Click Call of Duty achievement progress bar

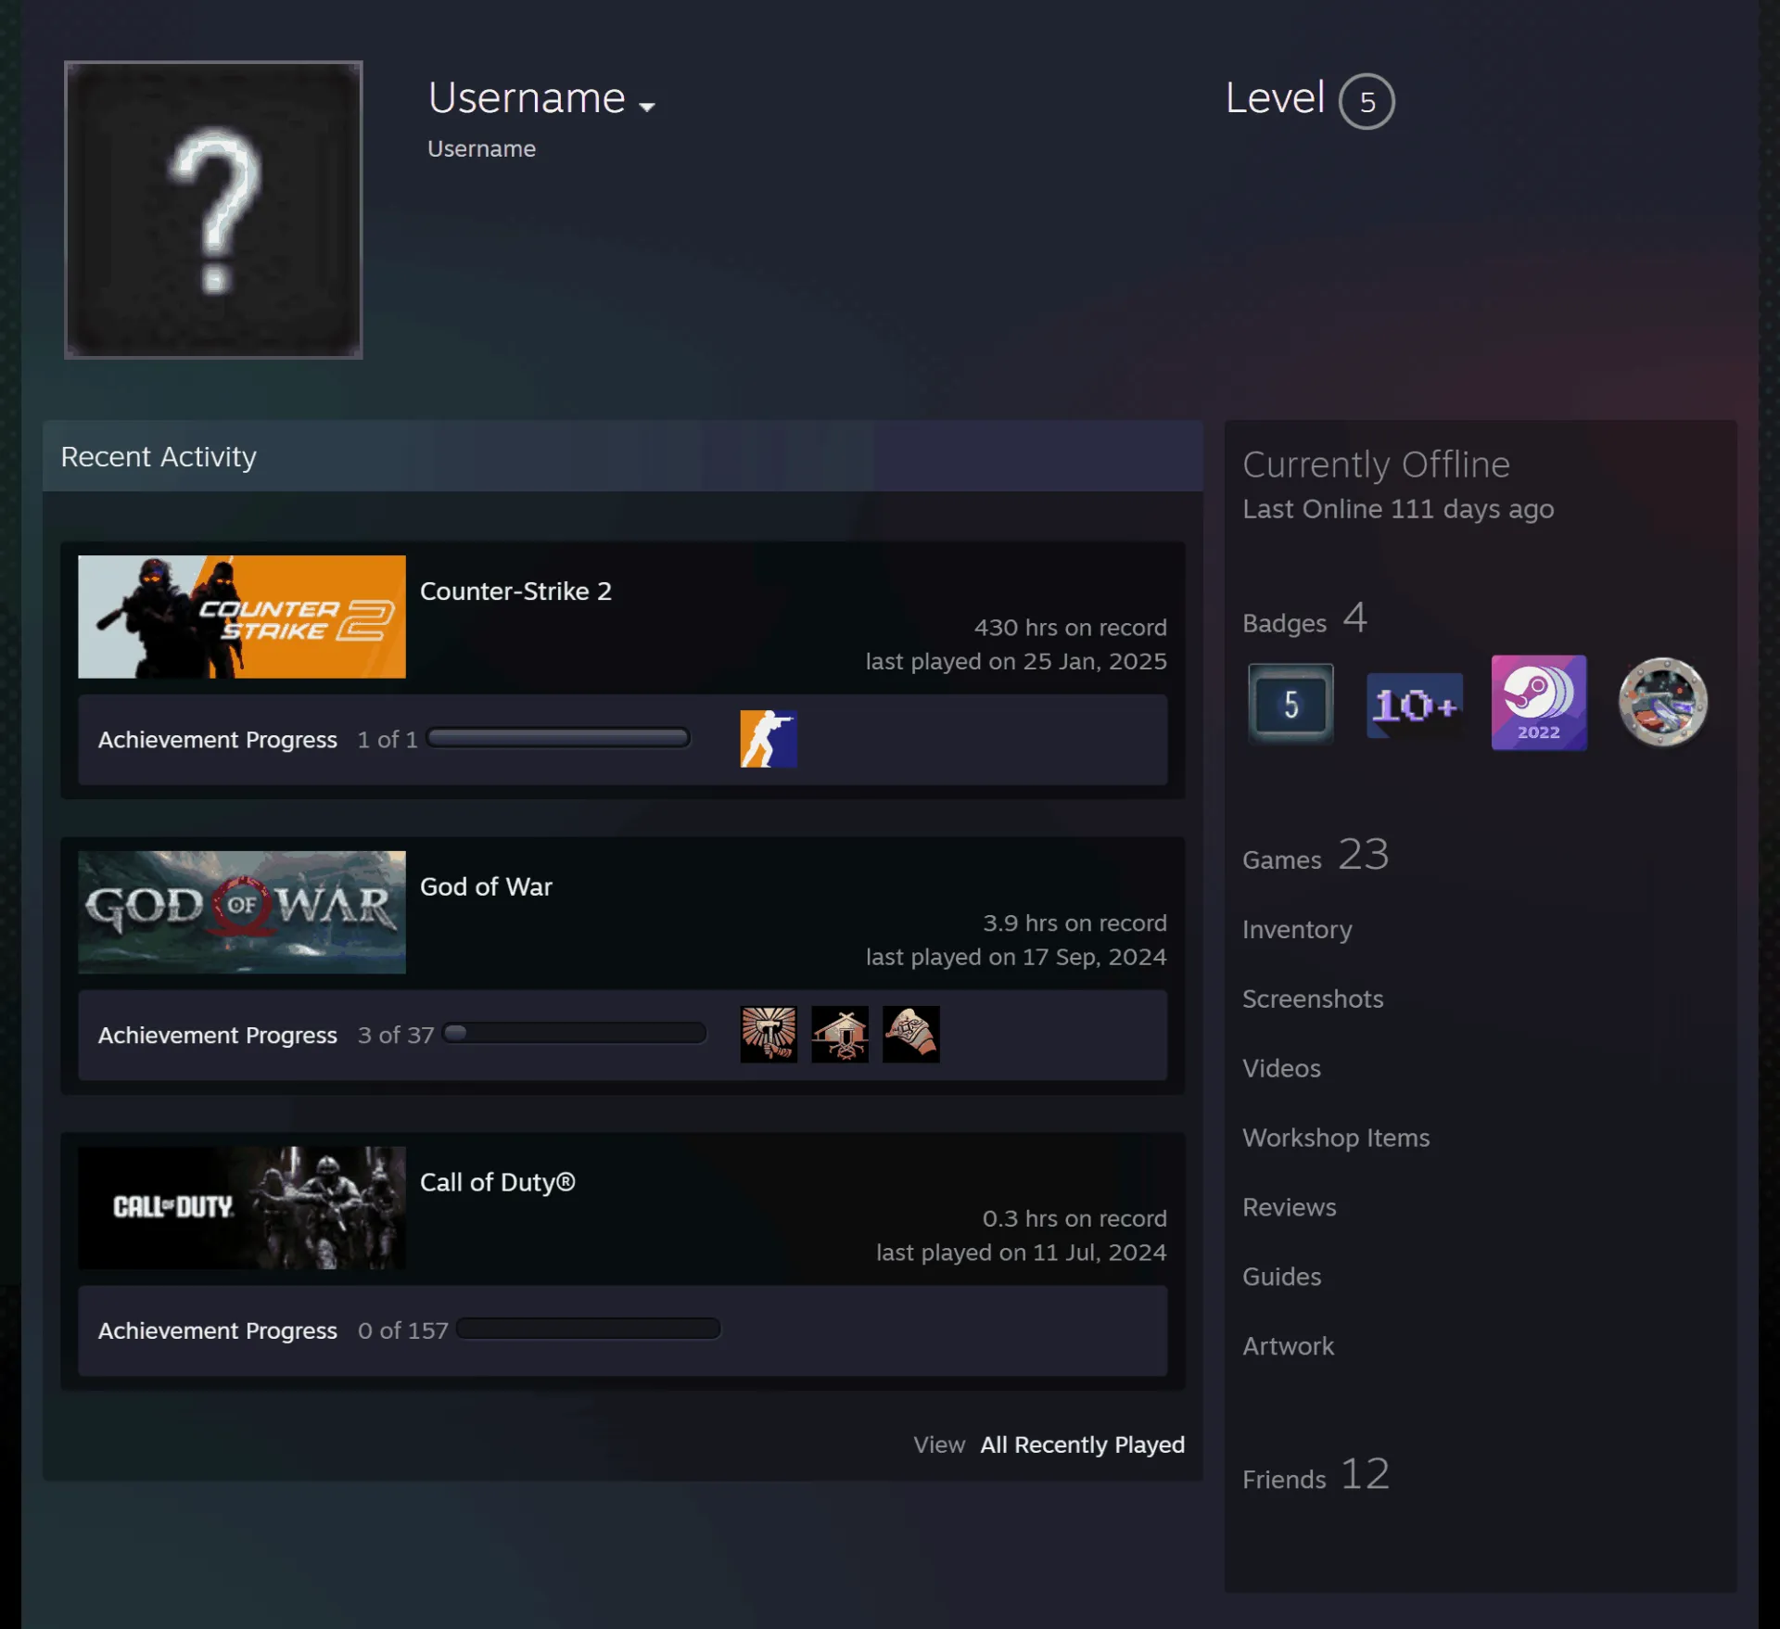click(589, 1329)
